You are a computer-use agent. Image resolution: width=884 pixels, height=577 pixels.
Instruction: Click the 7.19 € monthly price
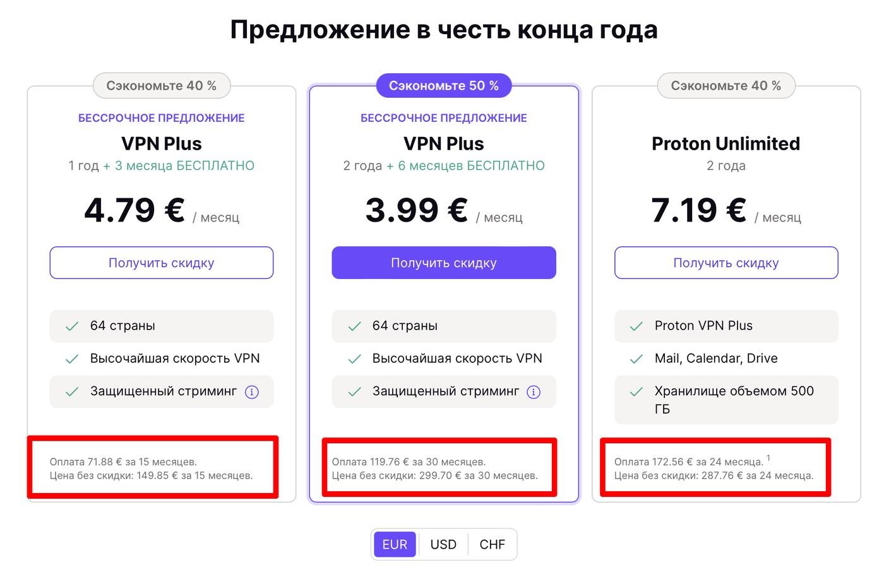pyautogui.click(x=699, y=210)
